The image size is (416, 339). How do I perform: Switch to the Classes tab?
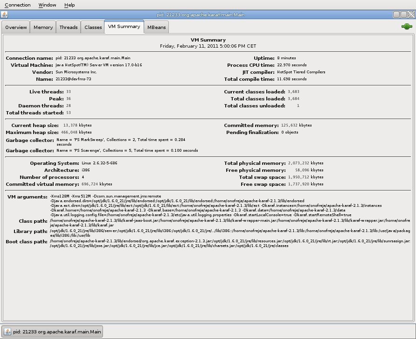point(93,28)
